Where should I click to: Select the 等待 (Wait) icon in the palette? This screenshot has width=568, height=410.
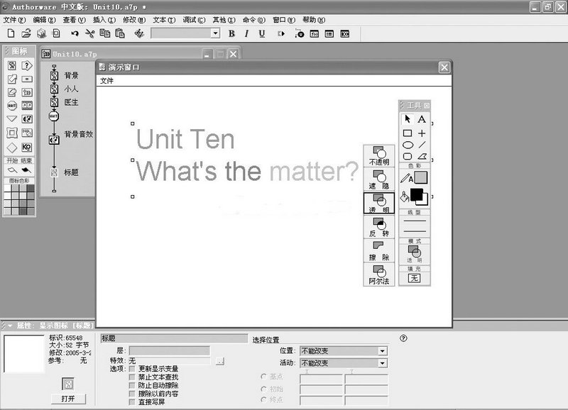click(12, 104)
